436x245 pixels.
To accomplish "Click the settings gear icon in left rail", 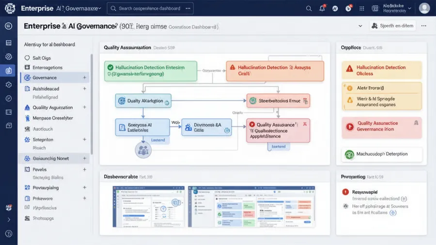I will pos(9,57).
